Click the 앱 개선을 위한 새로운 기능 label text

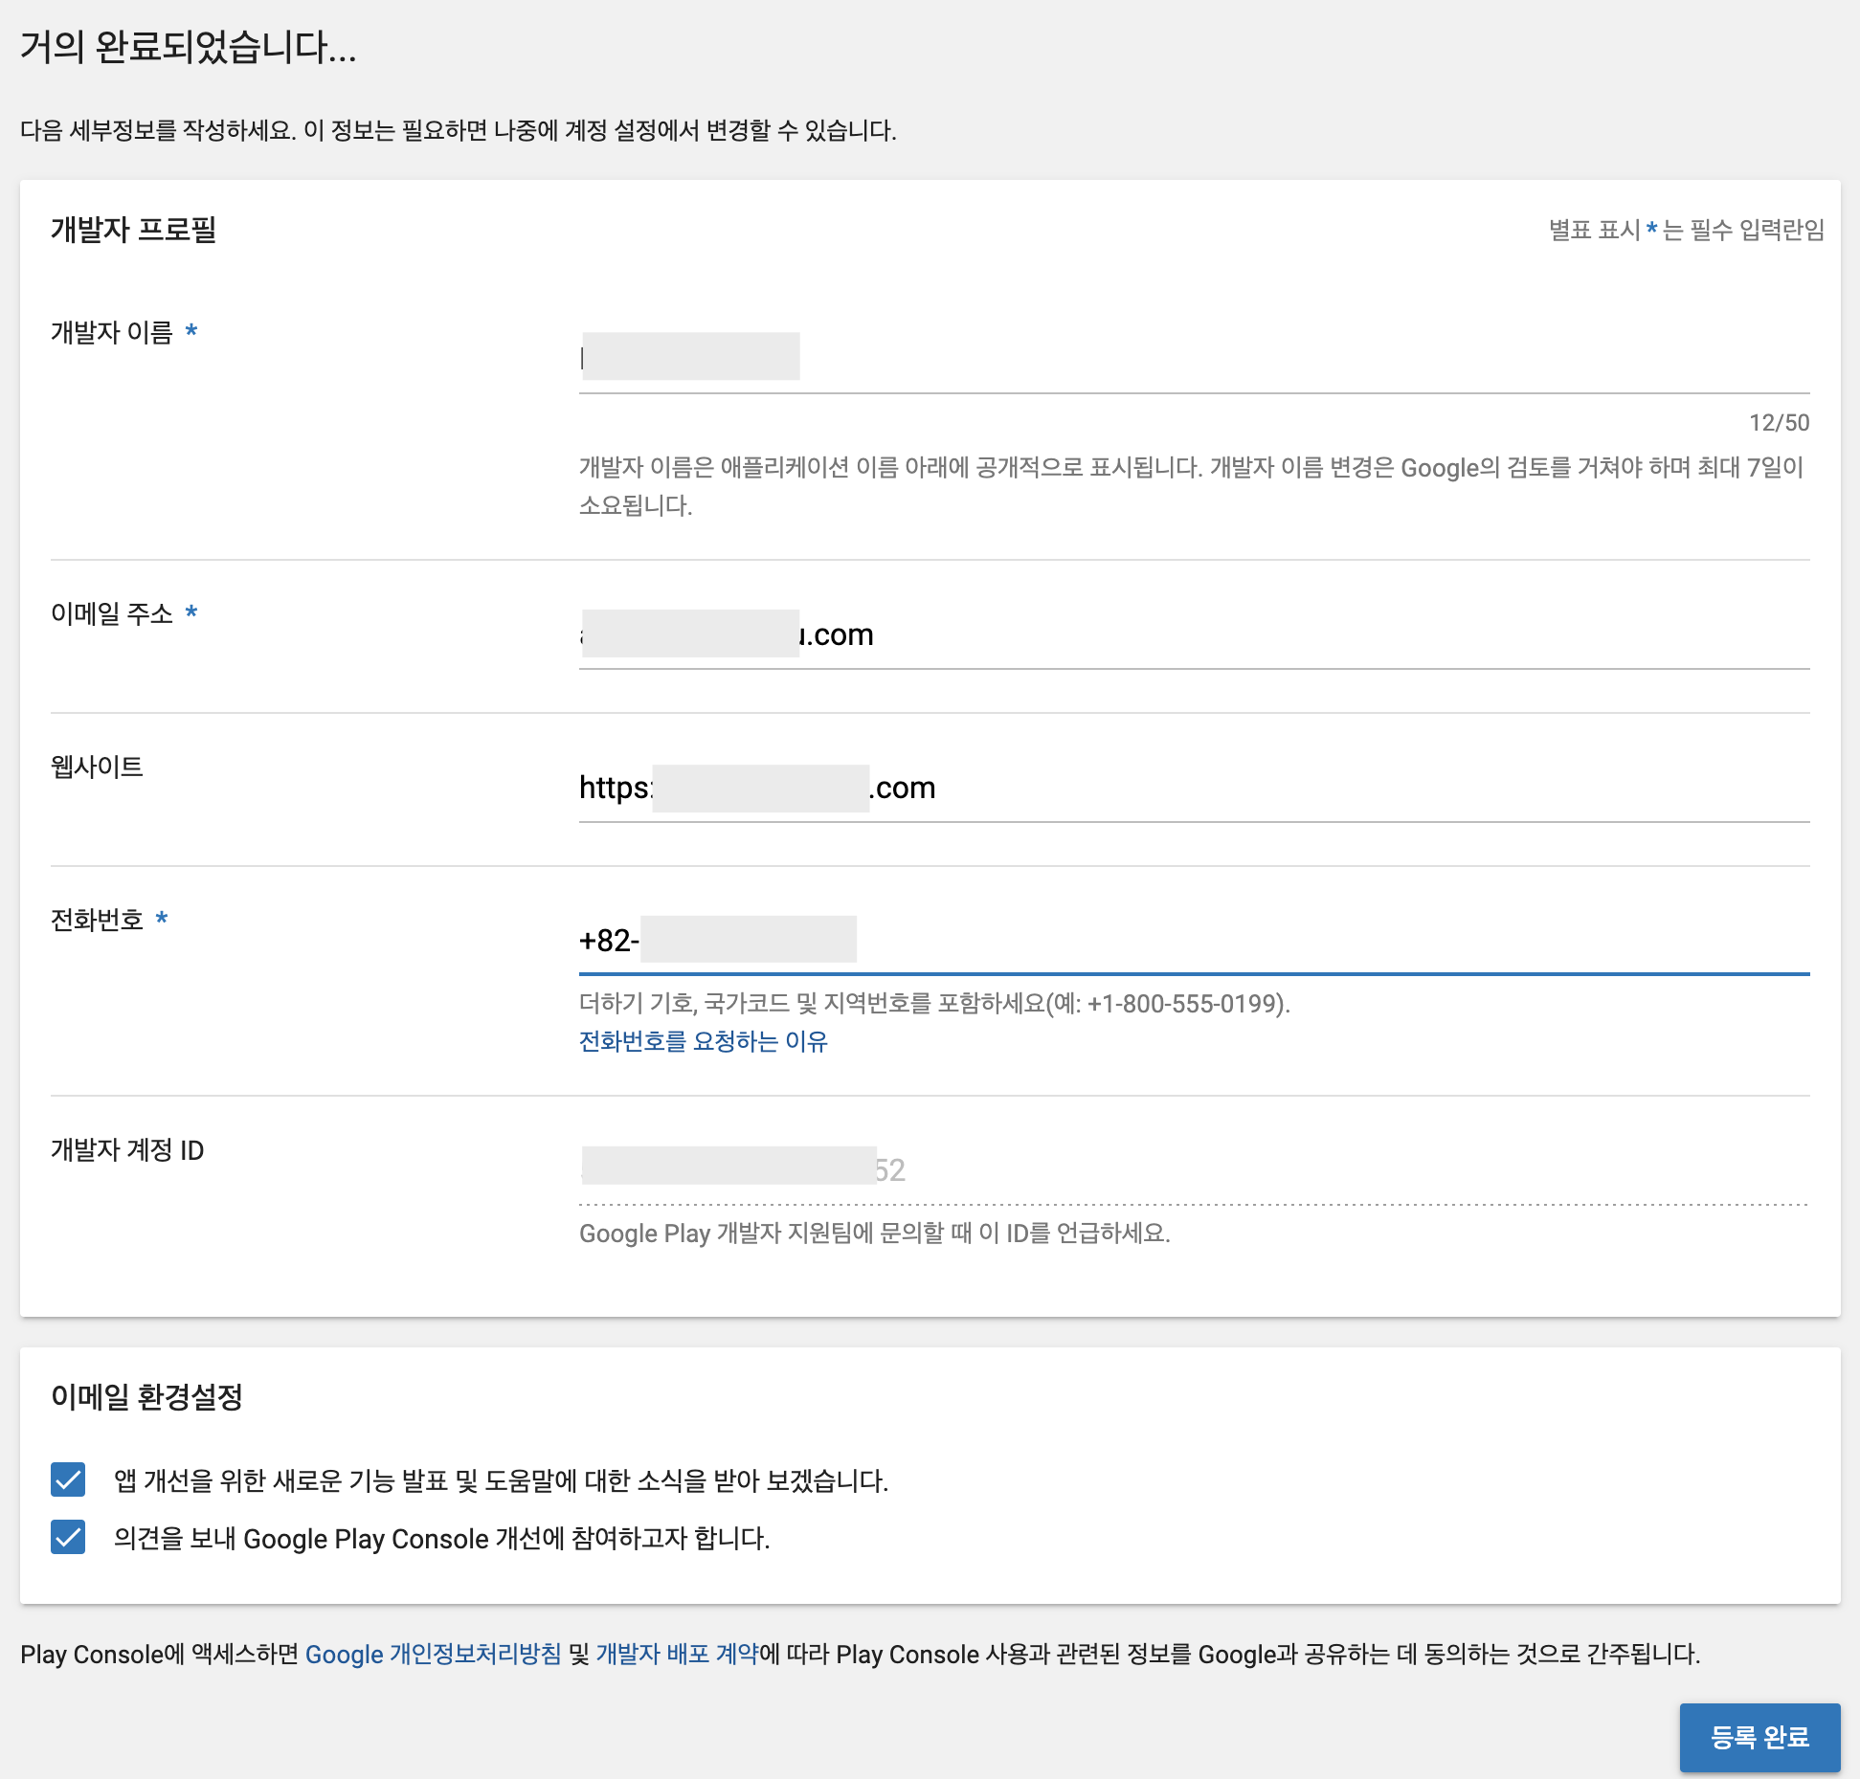[x=501, y=1480]
